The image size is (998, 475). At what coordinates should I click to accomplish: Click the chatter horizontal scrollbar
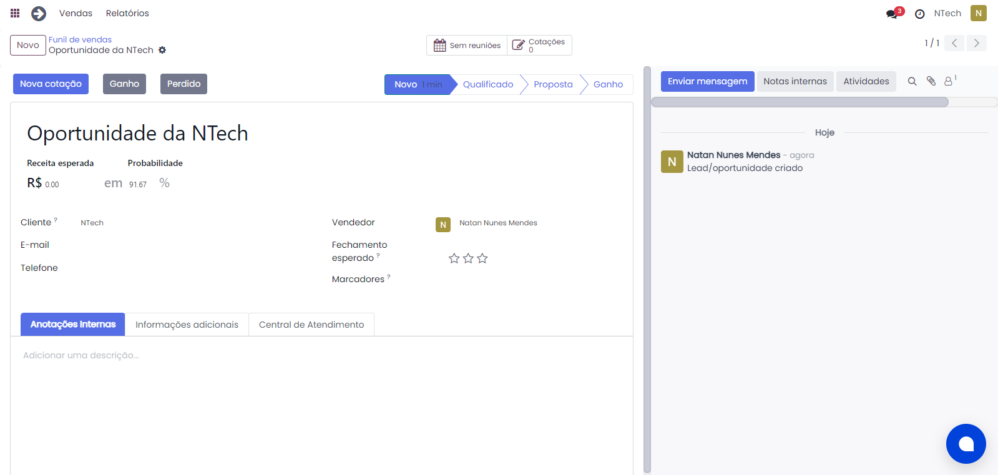point(800,102)
